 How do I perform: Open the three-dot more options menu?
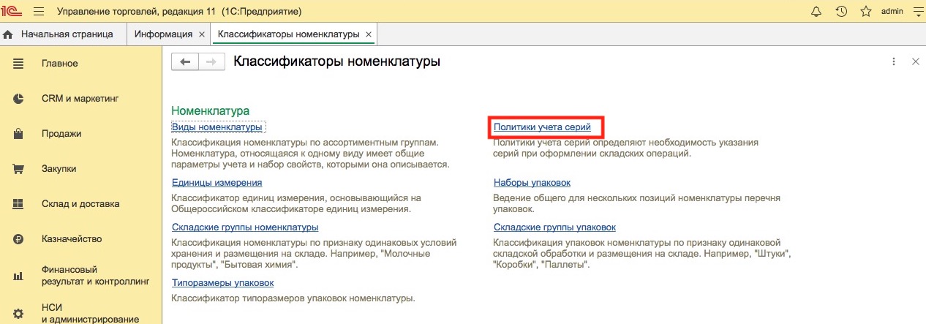[x=893, y=62]
